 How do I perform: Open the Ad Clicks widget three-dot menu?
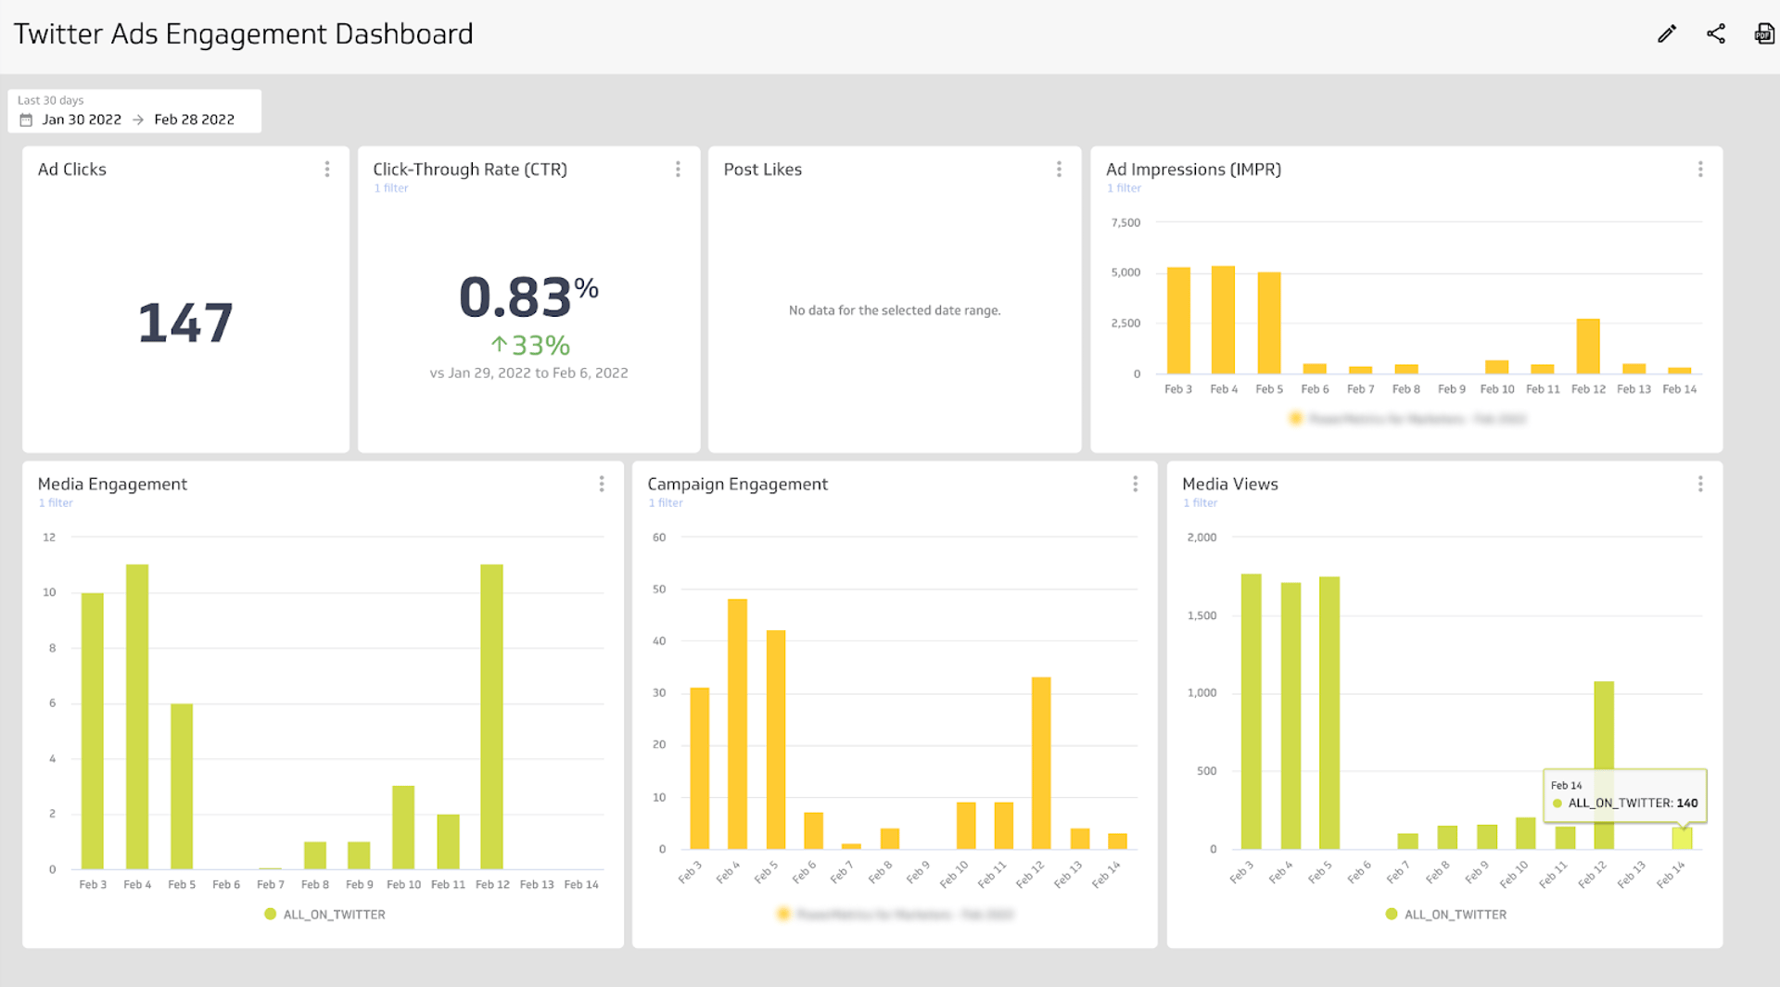coord(327,169)
